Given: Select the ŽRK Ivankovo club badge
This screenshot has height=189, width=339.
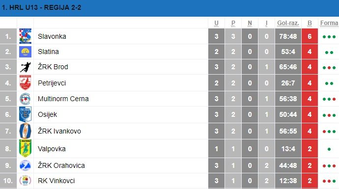Looking at the screenshot, I should tap(25, 131).
